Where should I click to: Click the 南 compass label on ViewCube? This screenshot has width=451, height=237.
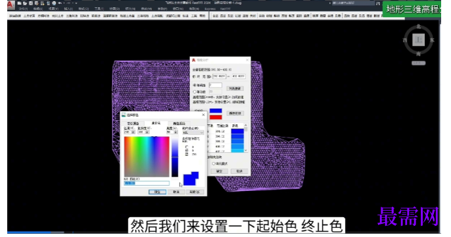point(419,53)
